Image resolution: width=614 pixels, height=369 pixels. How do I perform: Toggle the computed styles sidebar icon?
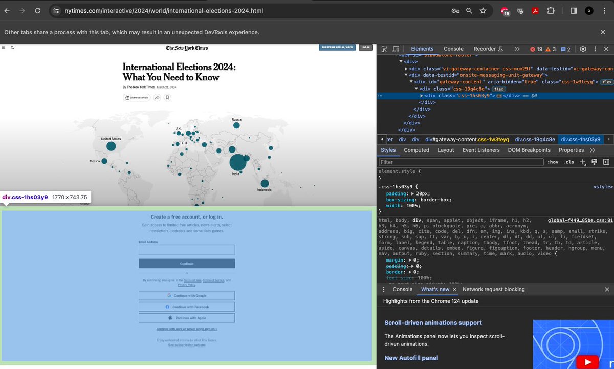tap(606, 162)
